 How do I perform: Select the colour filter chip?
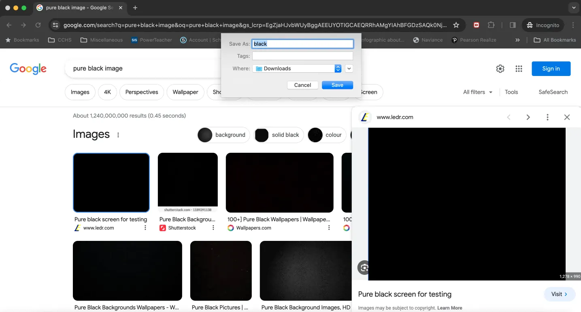(x=326, y=135)
